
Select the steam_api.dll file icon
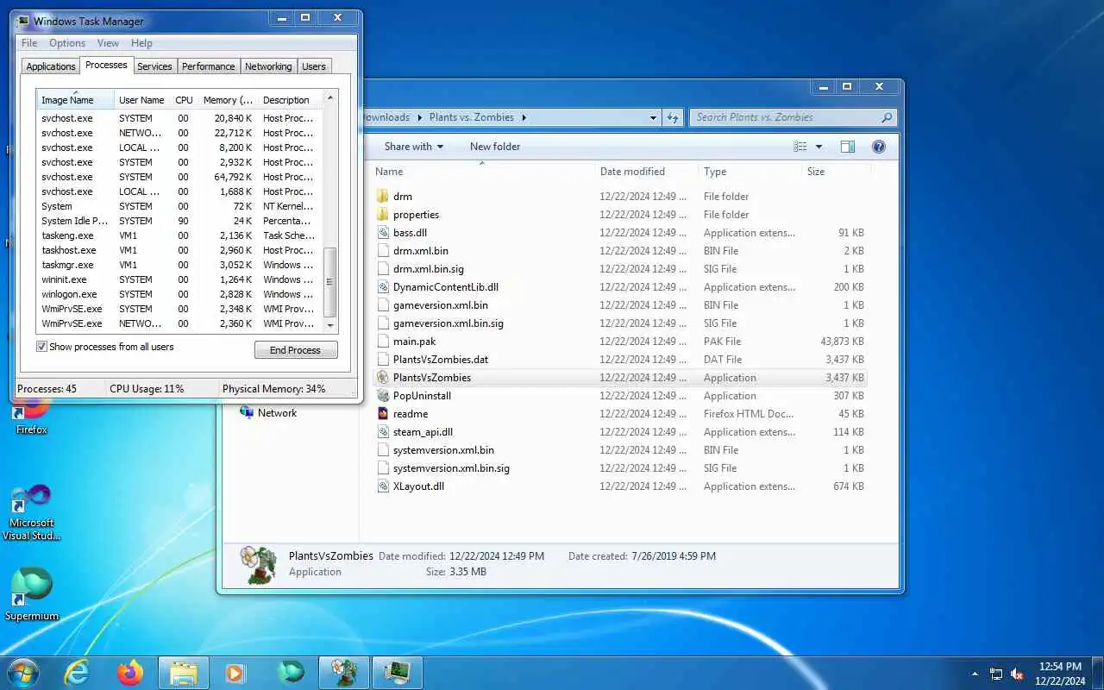[x=384, y=432]
